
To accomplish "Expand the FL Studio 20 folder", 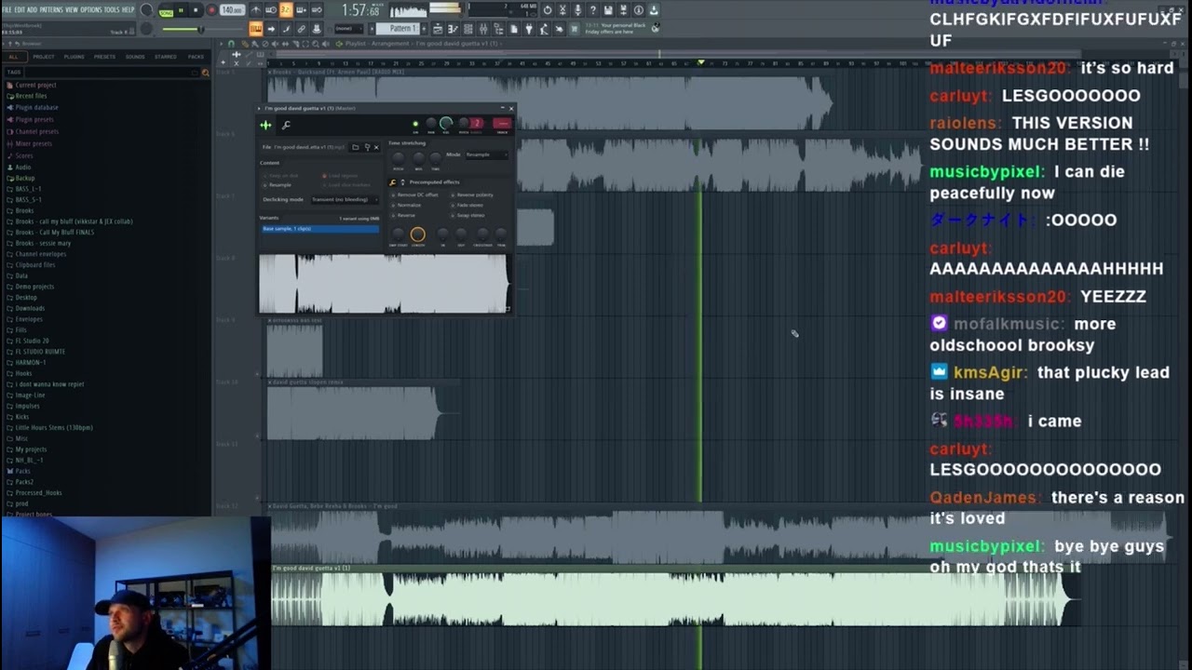I will coord(32,341).
